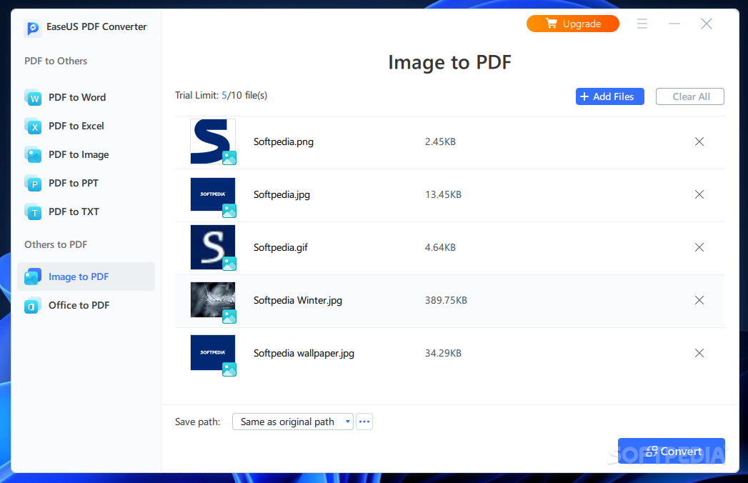Click the Add Files button
Viewport: 748px width, 483px height.
coord(609,96)
